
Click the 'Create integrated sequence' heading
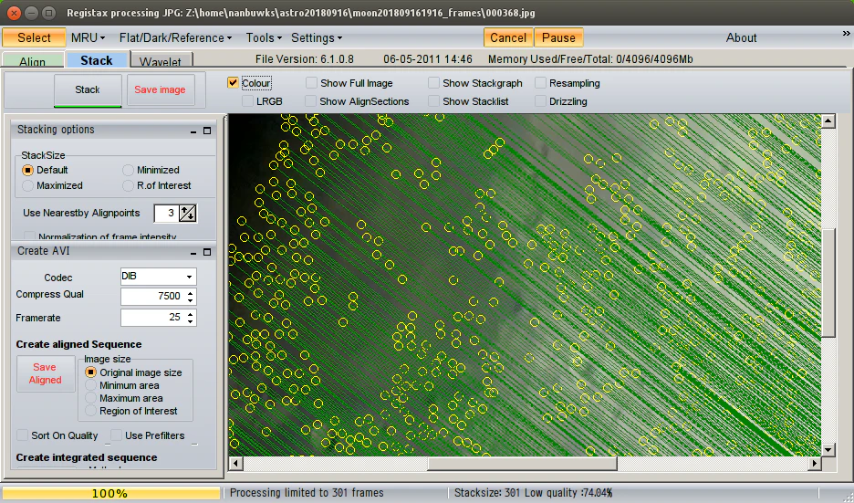(x=87, y=457)
